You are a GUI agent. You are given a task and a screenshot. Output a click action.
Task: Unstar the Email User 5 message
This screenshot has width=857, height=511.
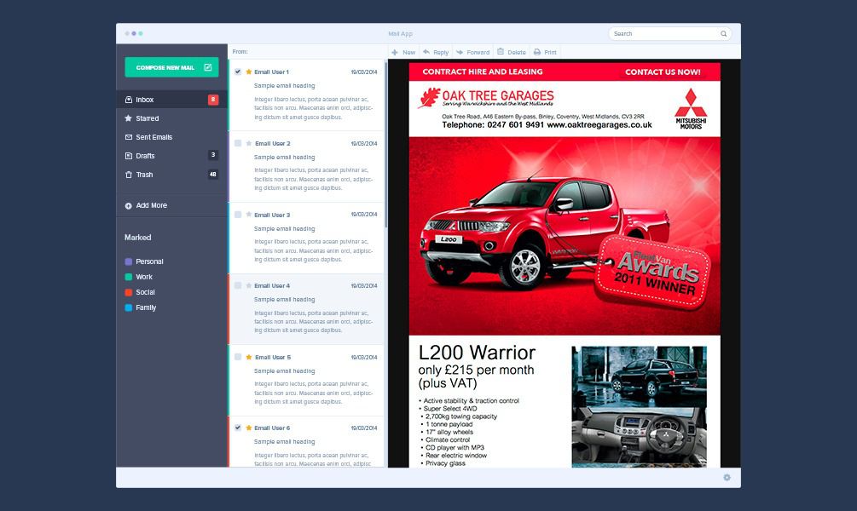click(x=249, y=357)
